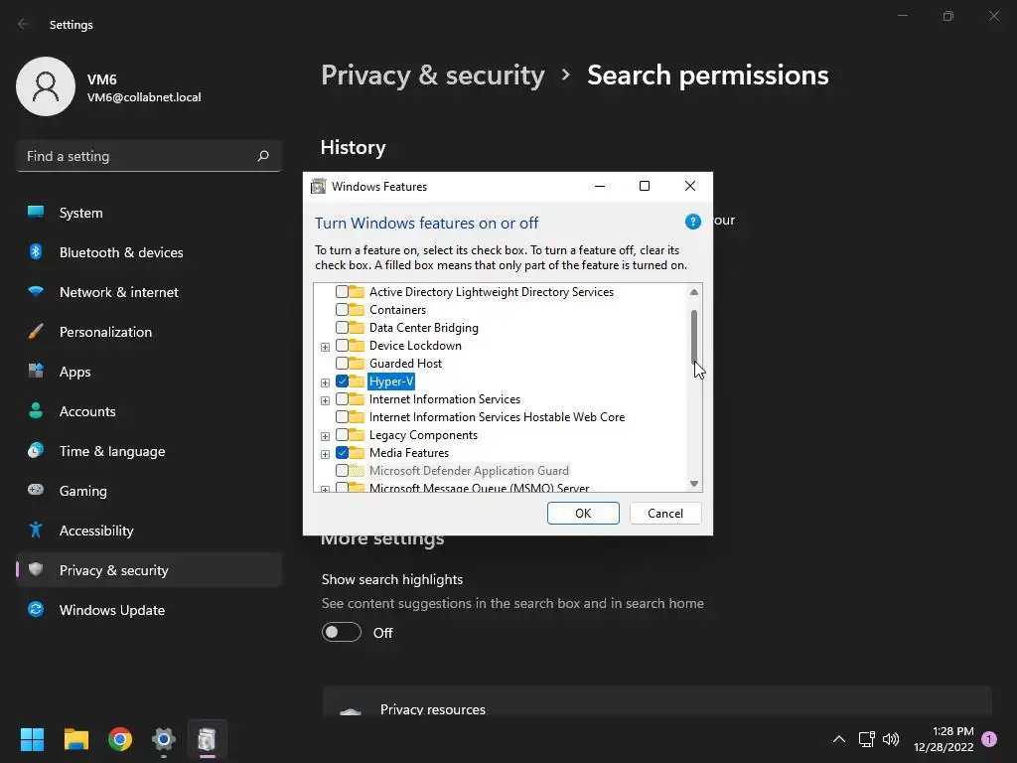Open the Personalization settings section
The height and width of the screenshot is (763, 1017).
point(105,332)
